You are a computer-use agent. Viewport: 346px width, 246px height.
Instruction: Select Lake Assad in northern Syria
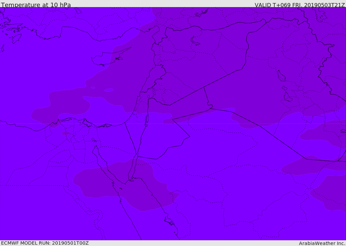(x=195, y=41)
